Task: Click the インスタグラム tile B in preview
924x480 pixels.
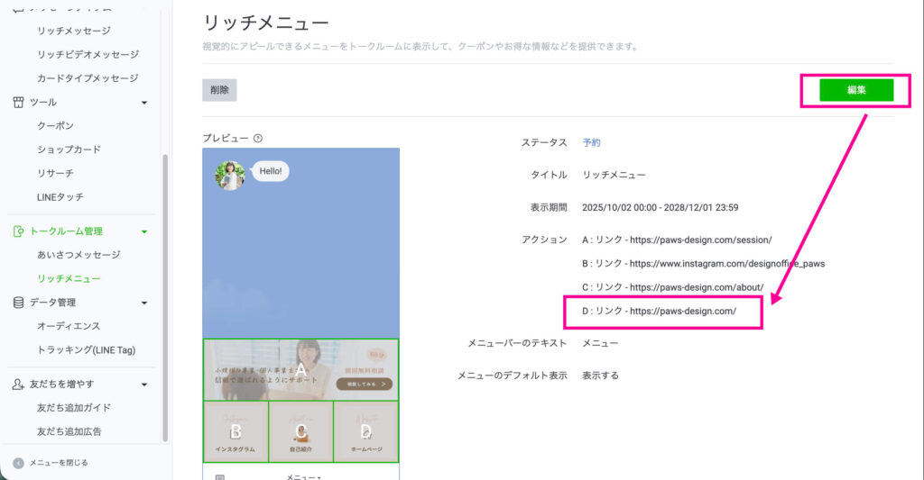Action: [x=236, y=431]
